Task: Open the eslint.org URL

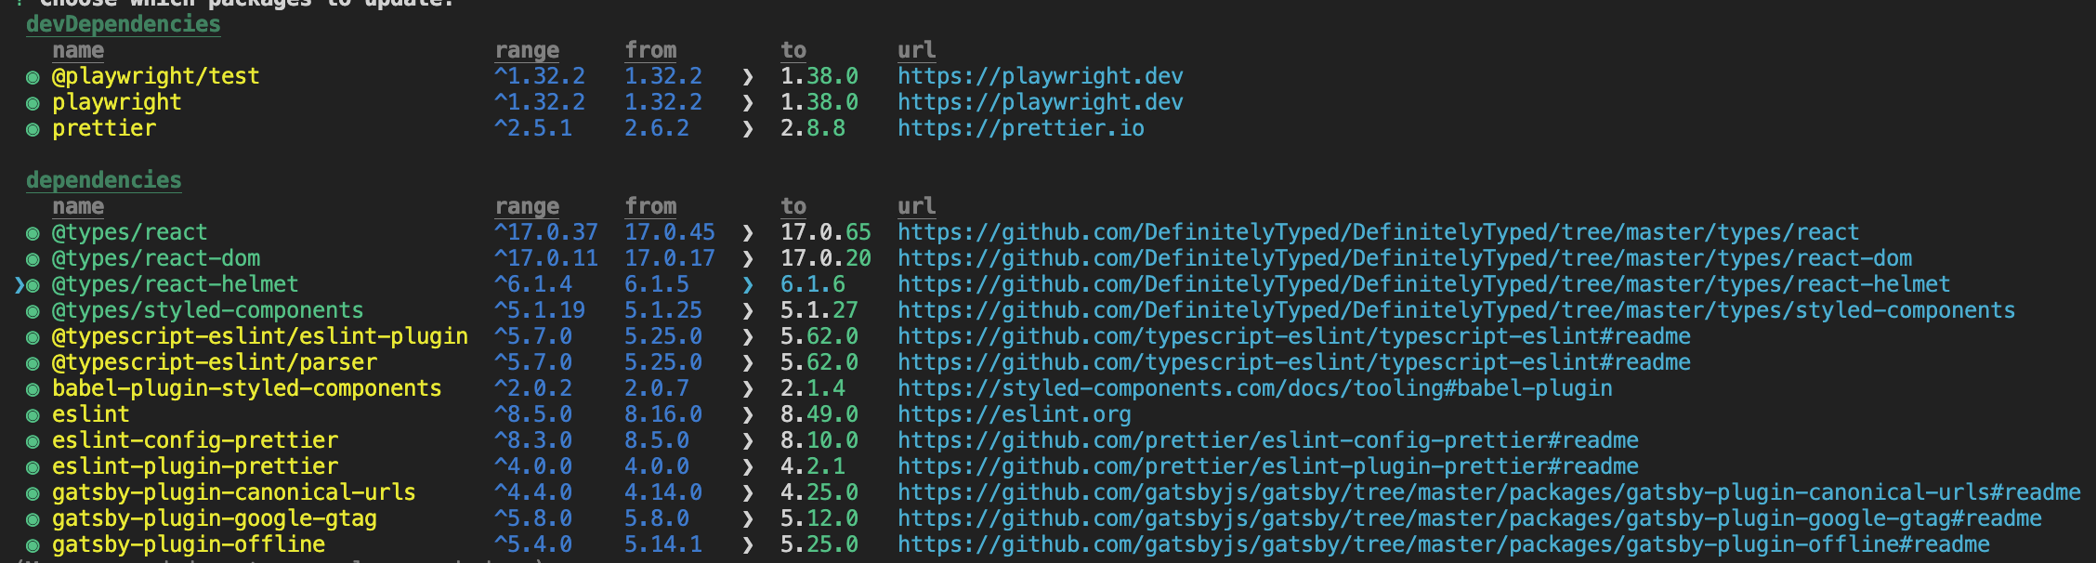Action: 1014,414
